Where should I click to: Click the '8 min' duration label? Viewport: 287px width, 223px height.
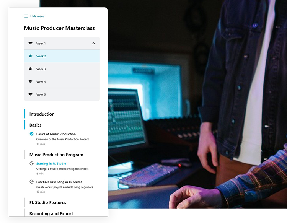click(40, 173)
